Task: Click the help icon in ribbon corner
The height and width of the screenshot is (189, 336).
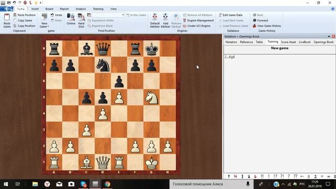Action: coord(332,9)
